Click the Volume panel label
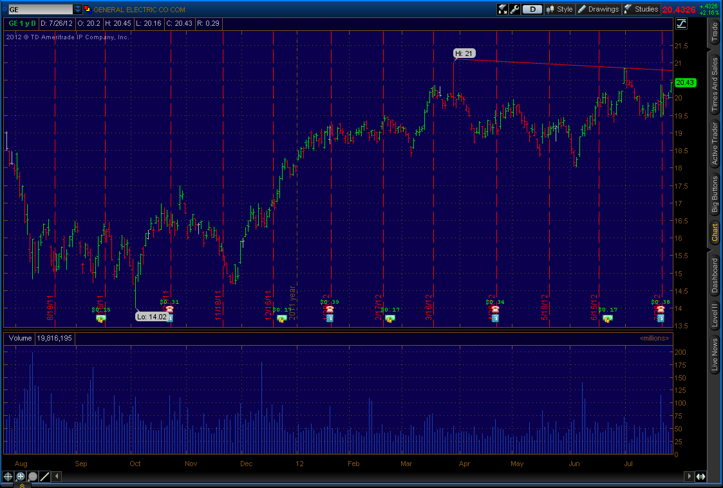Viewport: 723px width, 488px height. click(21, 338)
